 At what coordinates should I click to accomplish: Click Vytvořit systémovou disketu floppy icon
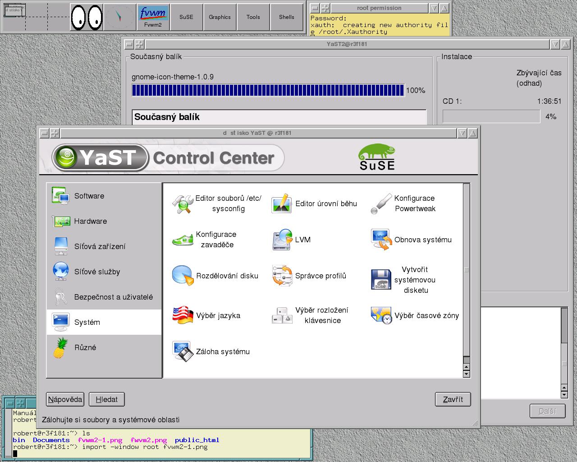tap(381, 280)
